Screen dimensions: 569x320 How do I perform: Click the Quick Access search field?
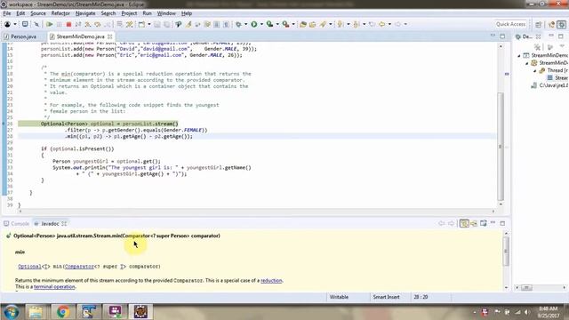[510, 24]
